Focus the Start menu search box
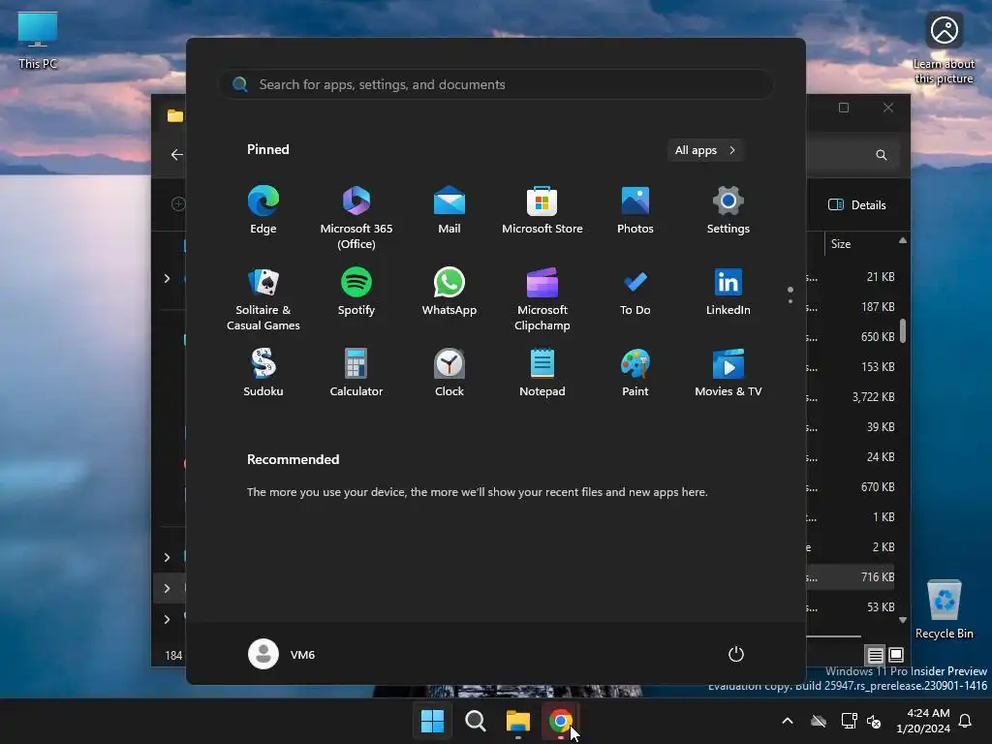 point(496,84)
